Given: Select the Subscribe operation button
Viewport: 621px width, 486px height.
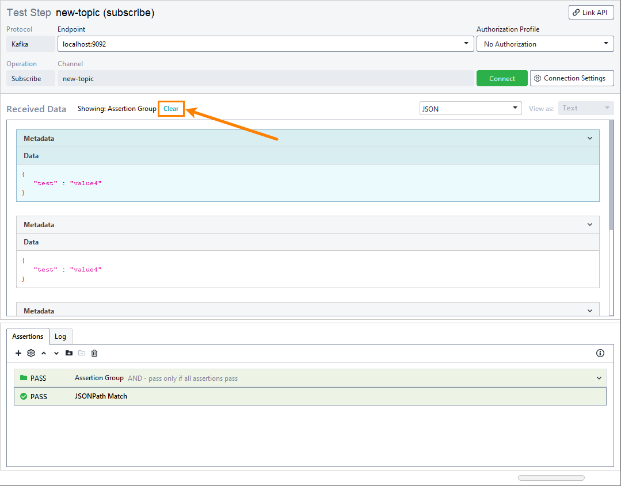Looking at the screenshot, I should click(30, 78).
